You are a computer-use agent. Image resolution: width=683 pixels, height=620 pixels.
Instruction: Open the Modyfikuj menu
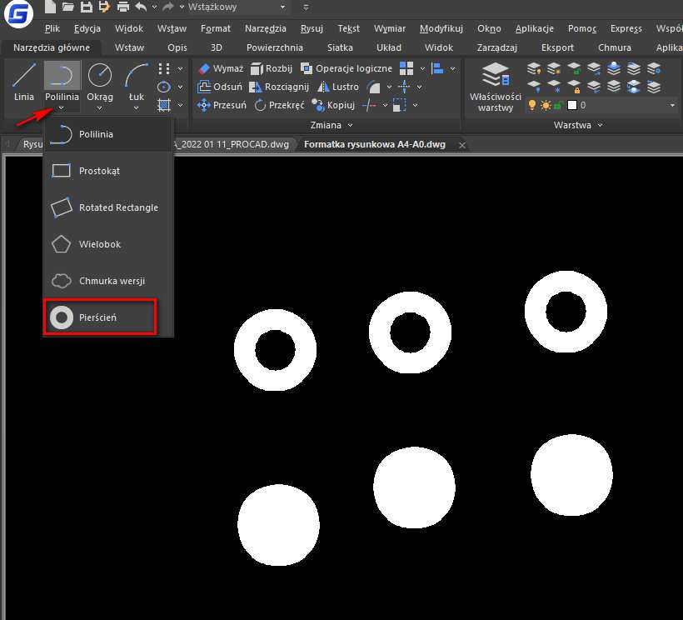point(441,28)
